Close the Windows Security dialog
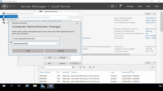Screen dimensions: 163x91 (x=77, y=23)
